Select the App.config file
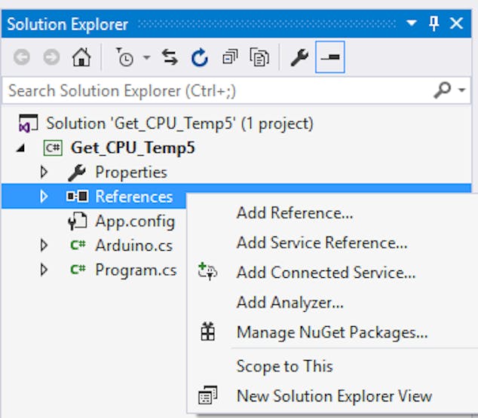This screenshot has width=478, height=418. click(x=134, y=221)
